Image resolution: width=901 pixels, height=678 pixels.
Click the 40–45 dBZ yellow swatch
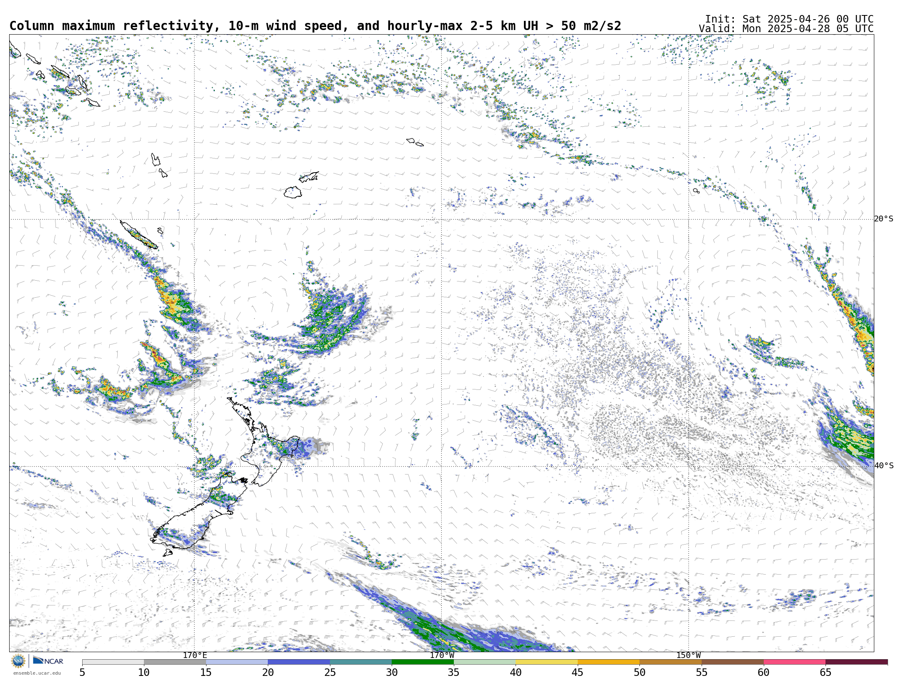pos(547,662)
